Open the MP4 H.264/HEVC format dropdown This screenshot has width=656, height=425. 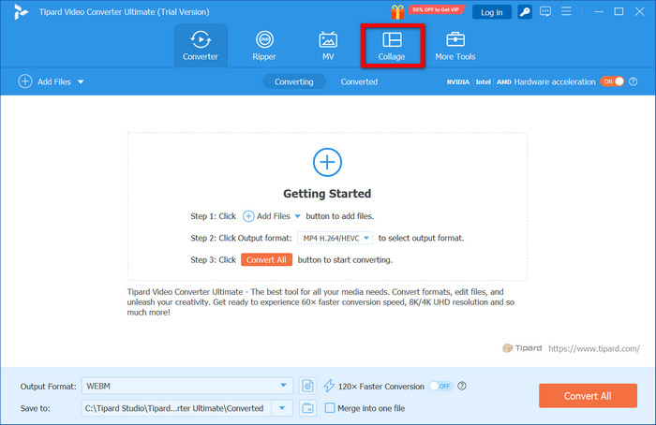pyautogui.click(x=335, y=238)
